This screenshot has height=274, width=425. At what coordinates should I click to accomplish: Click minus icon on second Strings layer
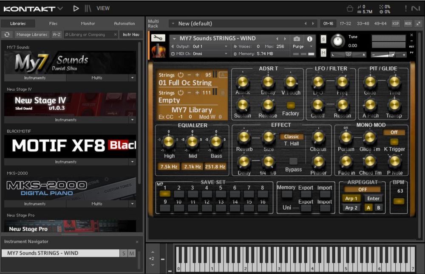189,92
